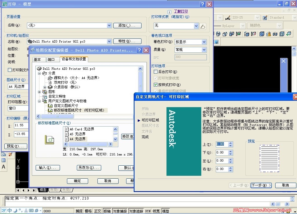Select 设备和文档设置 tab
Screen dimensions: 297x214
[74, 59]
